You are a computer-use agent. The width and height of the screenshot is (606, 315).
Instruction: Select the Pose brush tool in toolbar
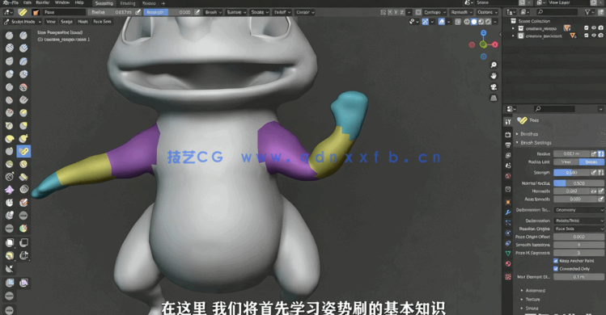pyautogui.click(x=23, y=151)
